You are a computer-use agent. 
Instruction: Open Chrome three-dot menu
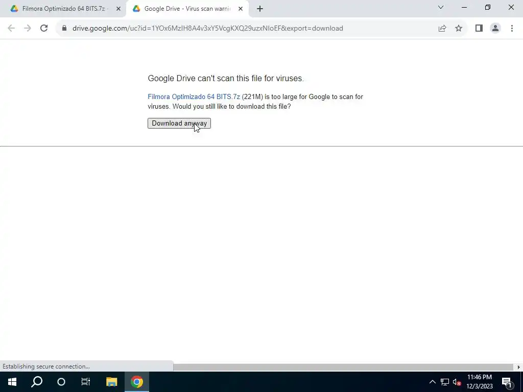pos(512,29)
